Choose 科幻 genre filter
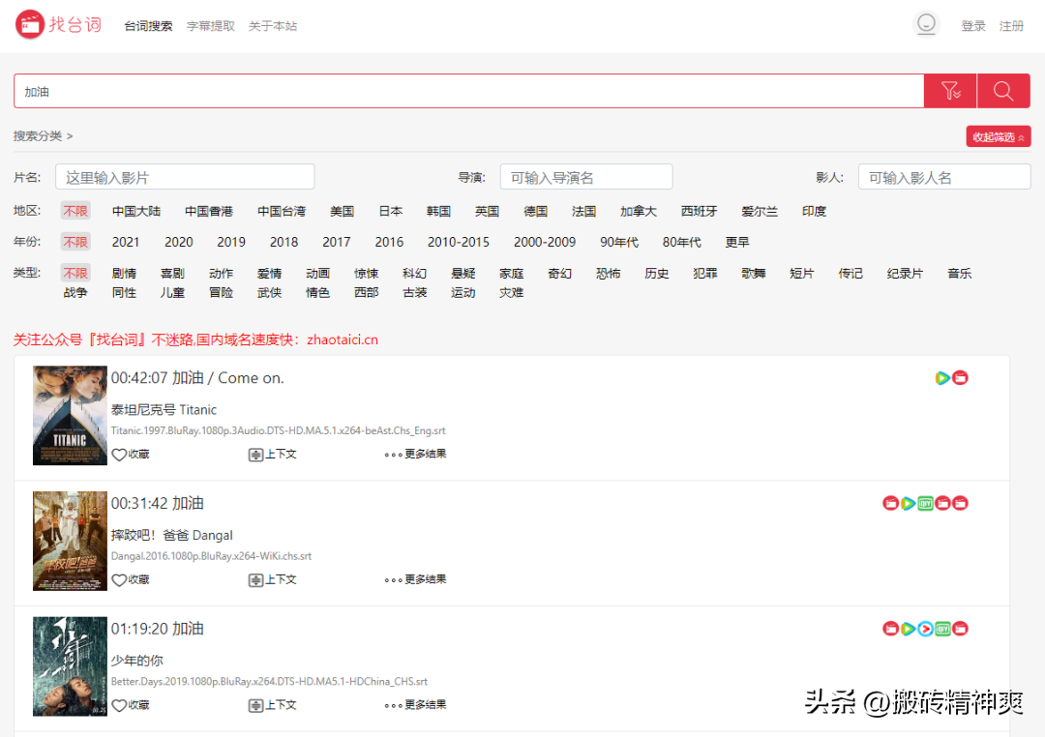The height and width of the screenshot is (737, 1045). [414, 273]
